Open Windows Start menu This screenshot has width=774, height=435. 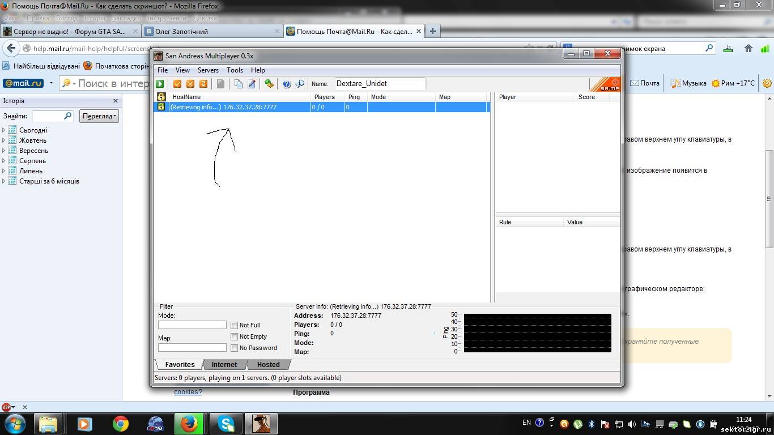[x=14, y=423]
